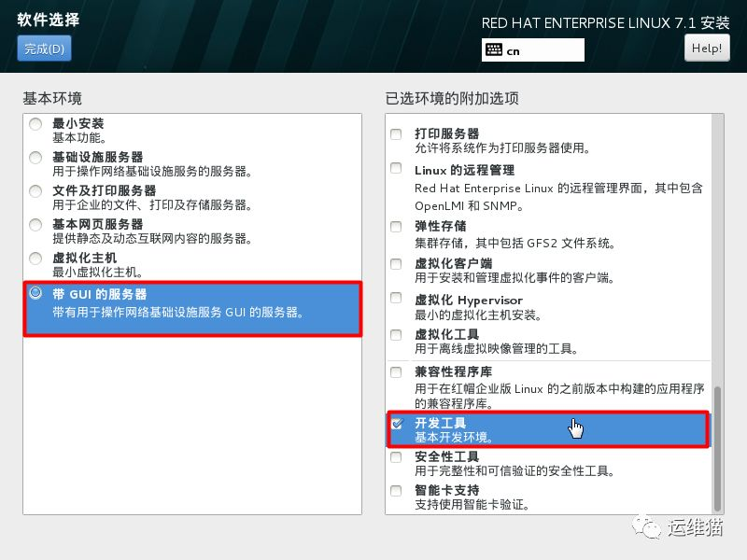747x560 pixels.
Task: Click the text 用于安装和管理虚拟化事件的客户端。
Action: click(x=514, y=277)
